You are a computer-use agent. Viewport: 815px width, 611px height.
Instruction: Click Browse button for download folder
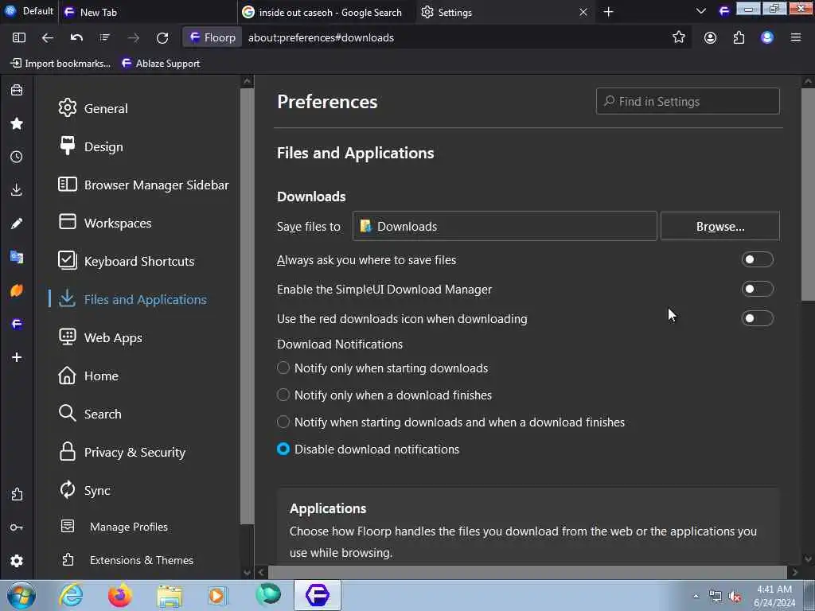click(719, 226)
